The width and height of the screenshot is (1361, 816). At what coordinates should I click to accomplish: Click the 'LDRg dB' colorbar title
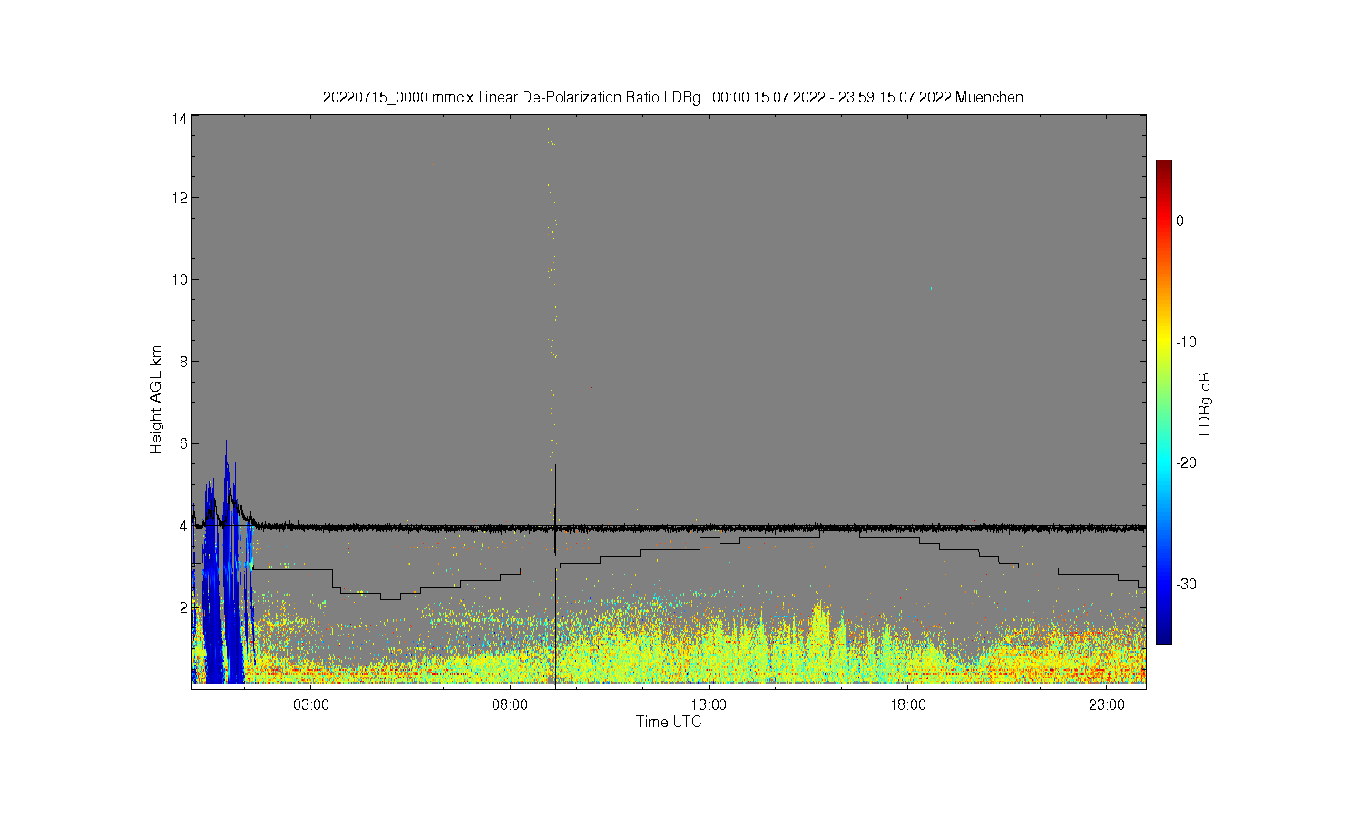pyautogui.click(x=1205, y=403)
